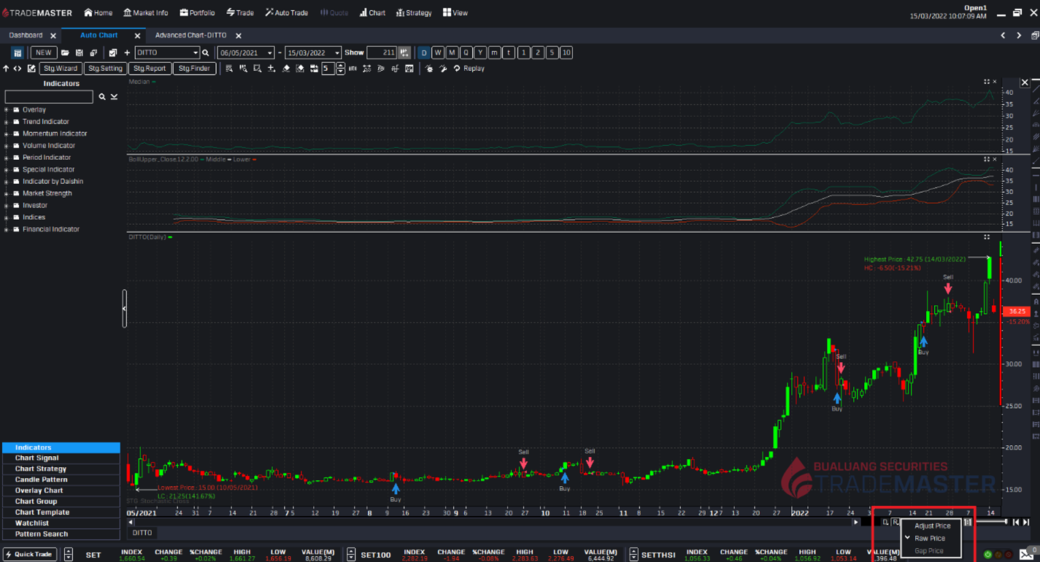Open the DITTO symbol dropdown

(195, 53)
